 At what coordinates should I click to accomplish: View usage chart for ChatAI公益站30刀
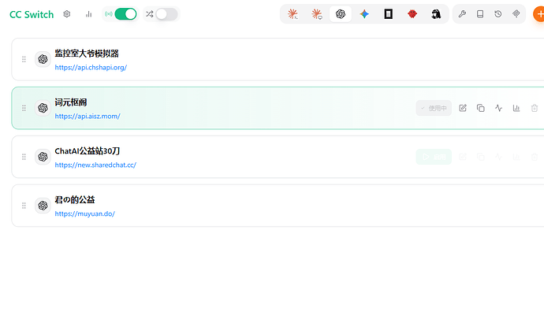(516, 157)
